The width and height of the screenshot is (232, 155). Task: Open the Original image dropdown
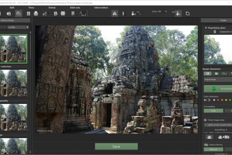218,80
